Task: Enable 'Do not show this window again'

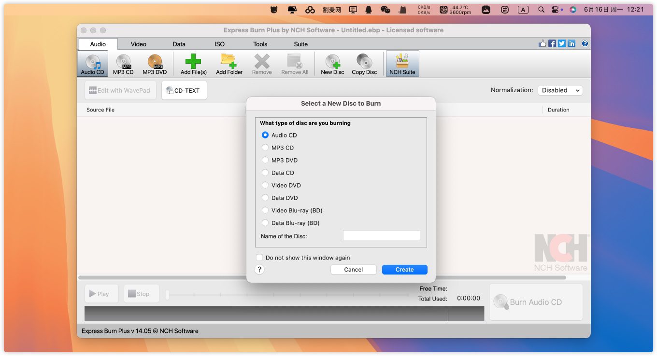Action: click(260, 258)
